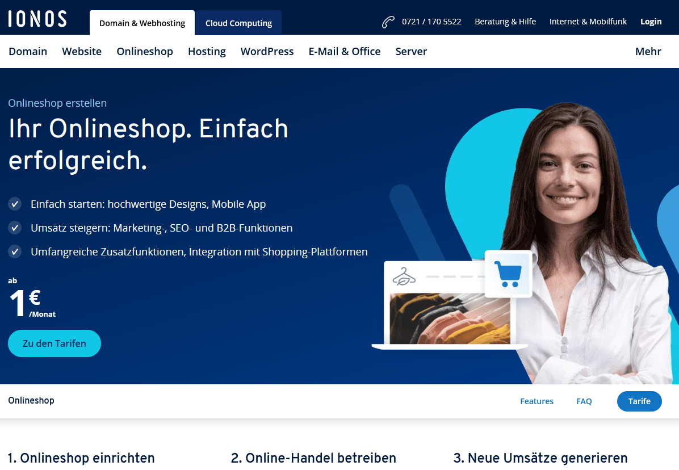The width and height of the screenshot is (679, 470).
Task: Click the IONOS logo
Action: click(37, 19)
